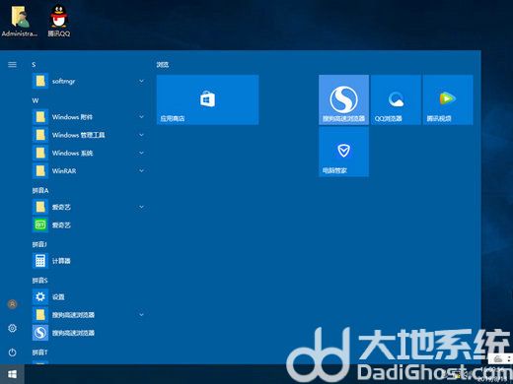Viewport: 513px width, 384px height.
Task: Open the Tencent Video tile
Action: tap(448, 99)
